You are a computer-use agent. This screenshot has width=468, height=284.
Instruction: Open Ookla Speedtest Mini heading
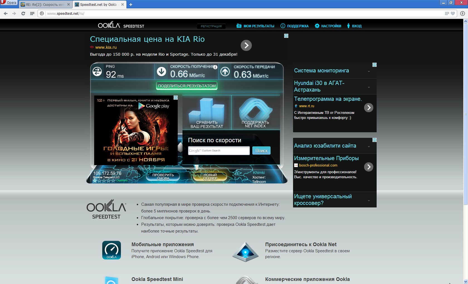pos(157,279)
